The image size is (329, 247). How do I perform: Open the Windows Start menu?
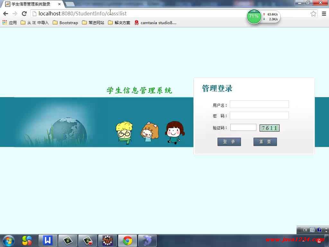(8, 241)
